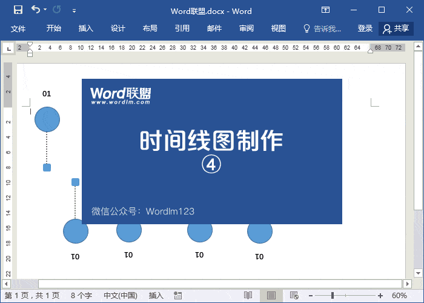This screenshot has width=424, height=303.
Task: Click the horizontal scrollbar left arrow
Action: point(6,284)
